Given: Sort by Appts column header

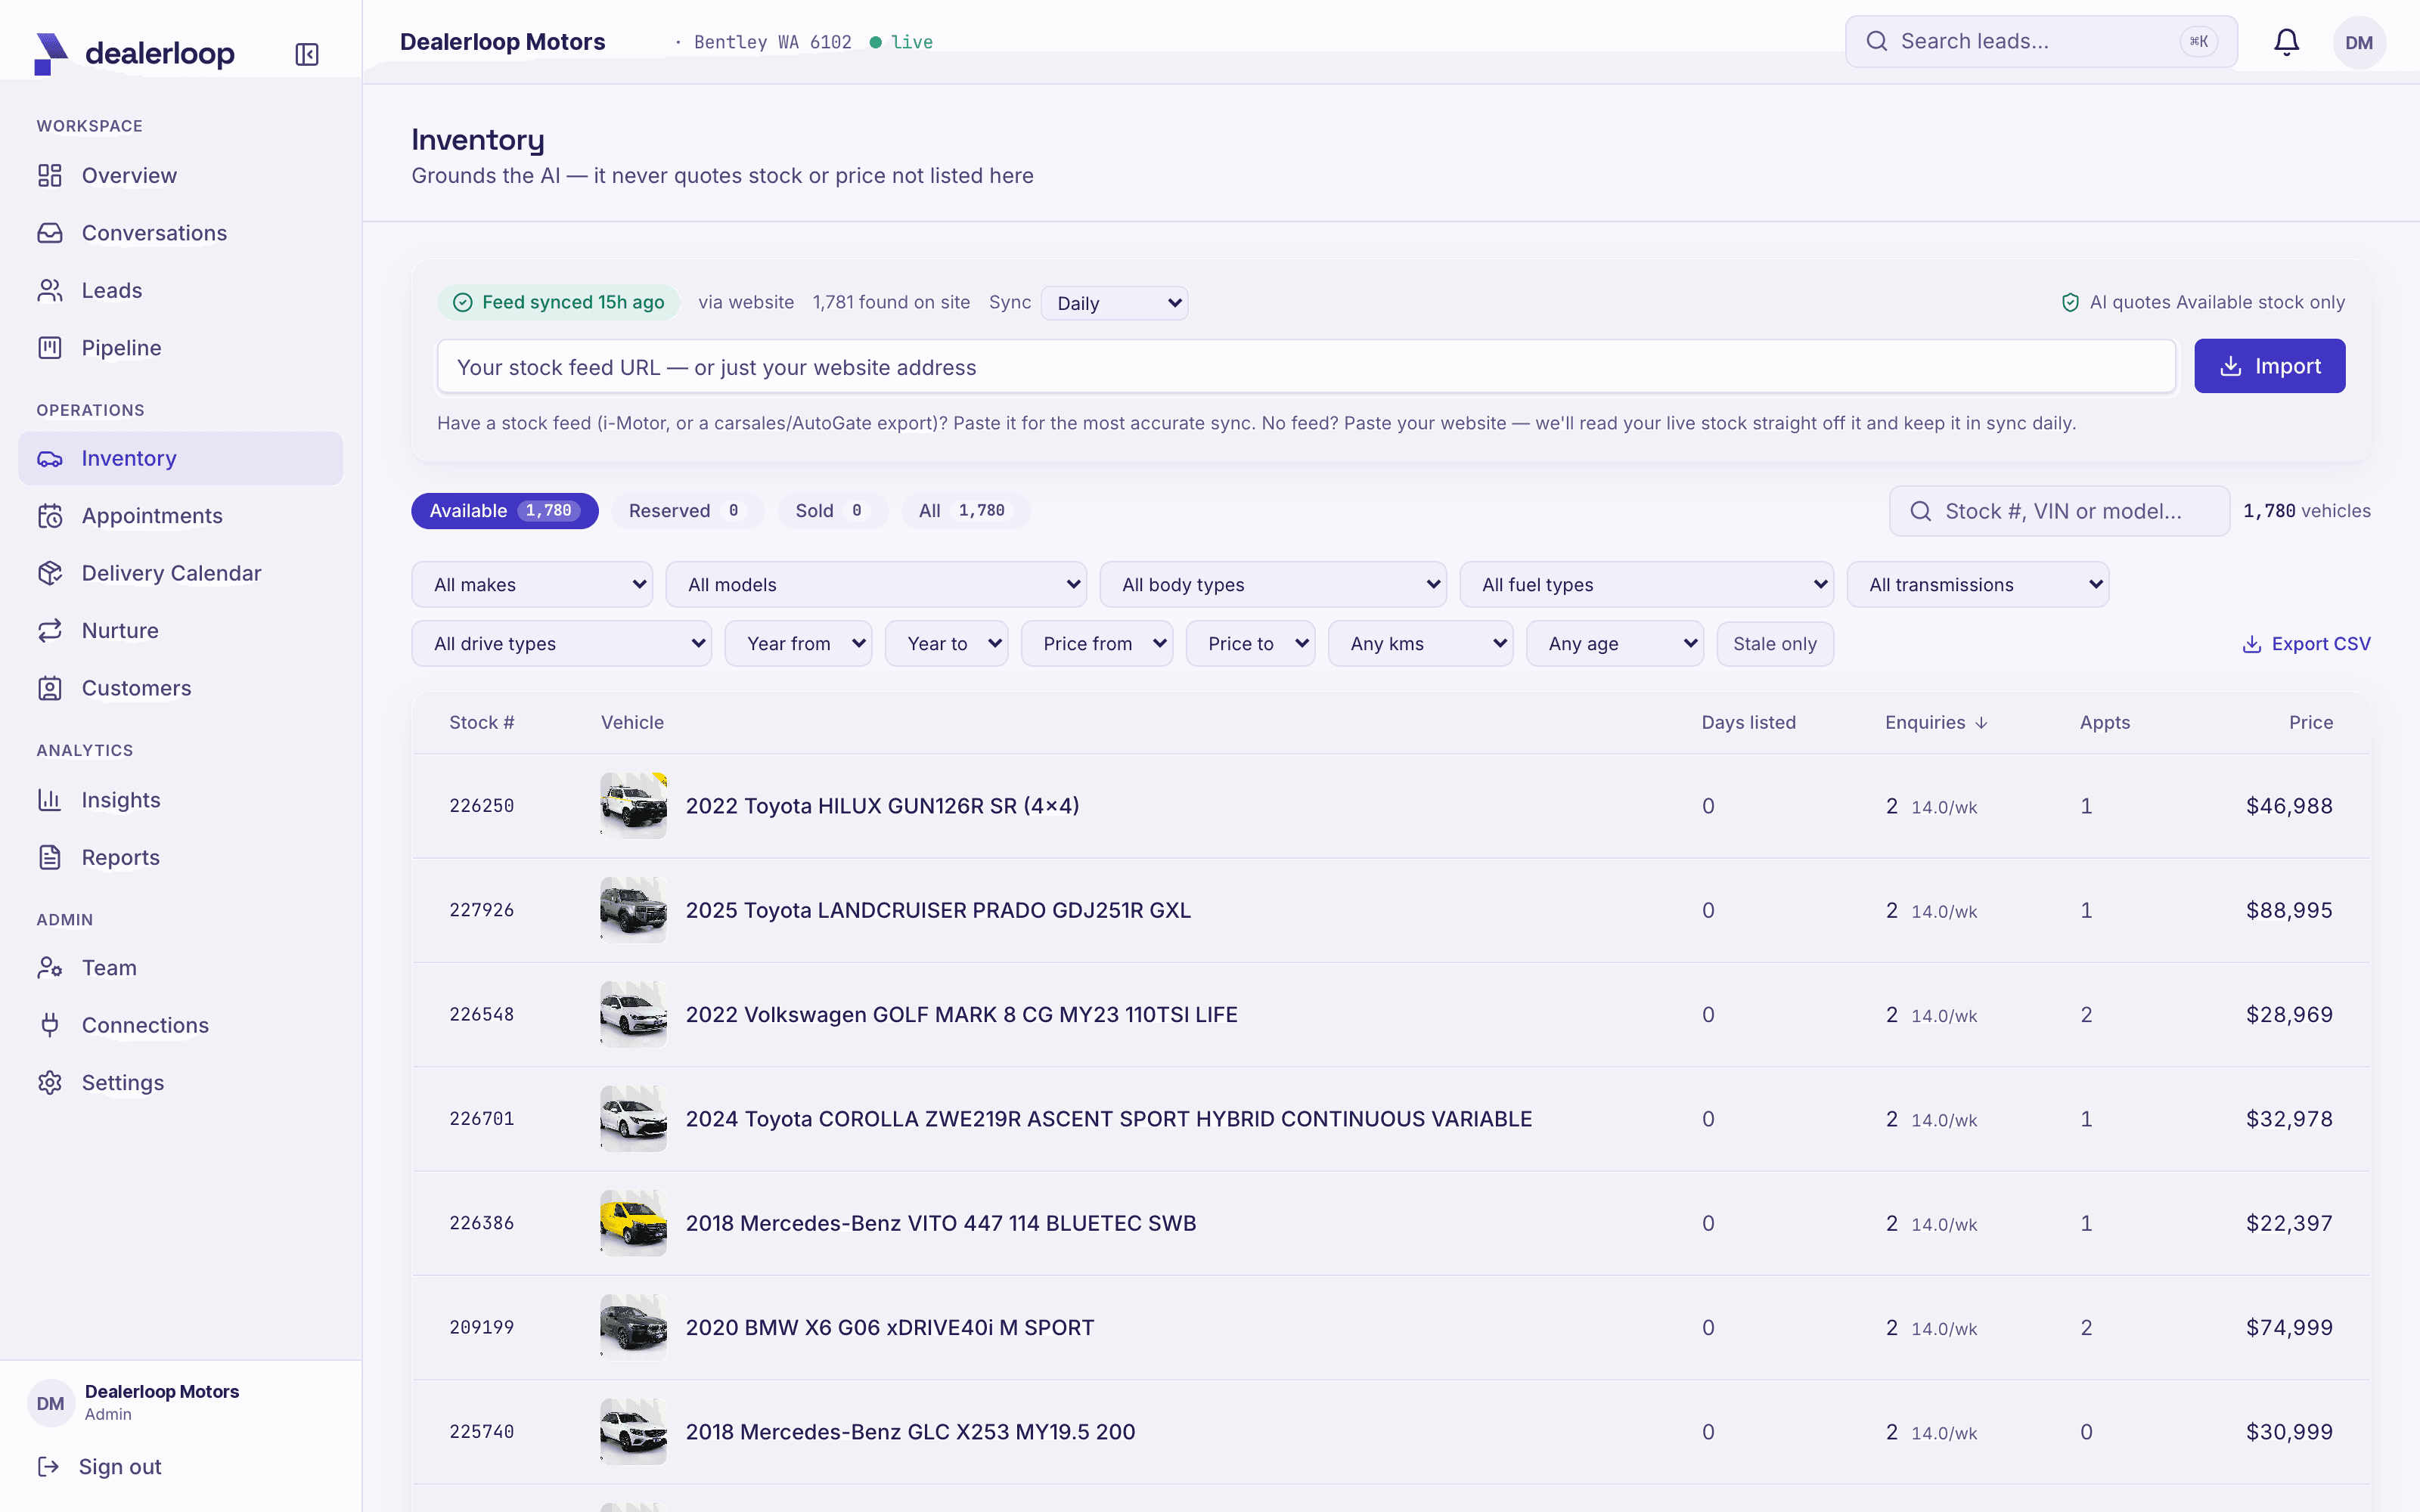Looking at the screenshot, I should (2104, 723).
